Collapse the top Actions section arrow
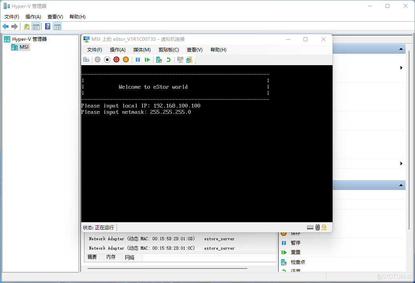This screenshot has width=415, height=283. [x=401, y=49]
